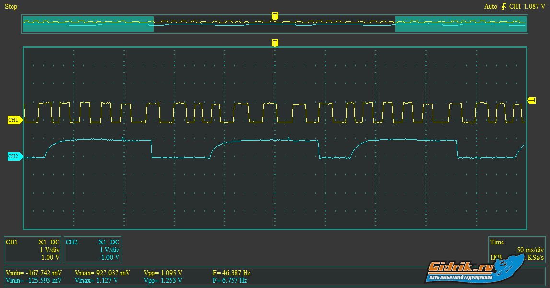Click the CH1 1.087 V trigger level readout
Screen dimensions: 550x288
coord(527,7)
